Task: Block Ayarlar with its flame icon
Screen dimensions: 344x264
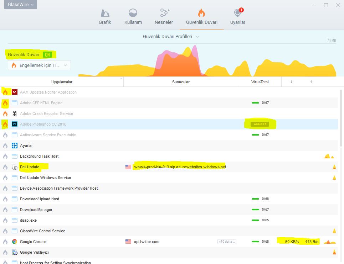Action: (x=5, y=146)
